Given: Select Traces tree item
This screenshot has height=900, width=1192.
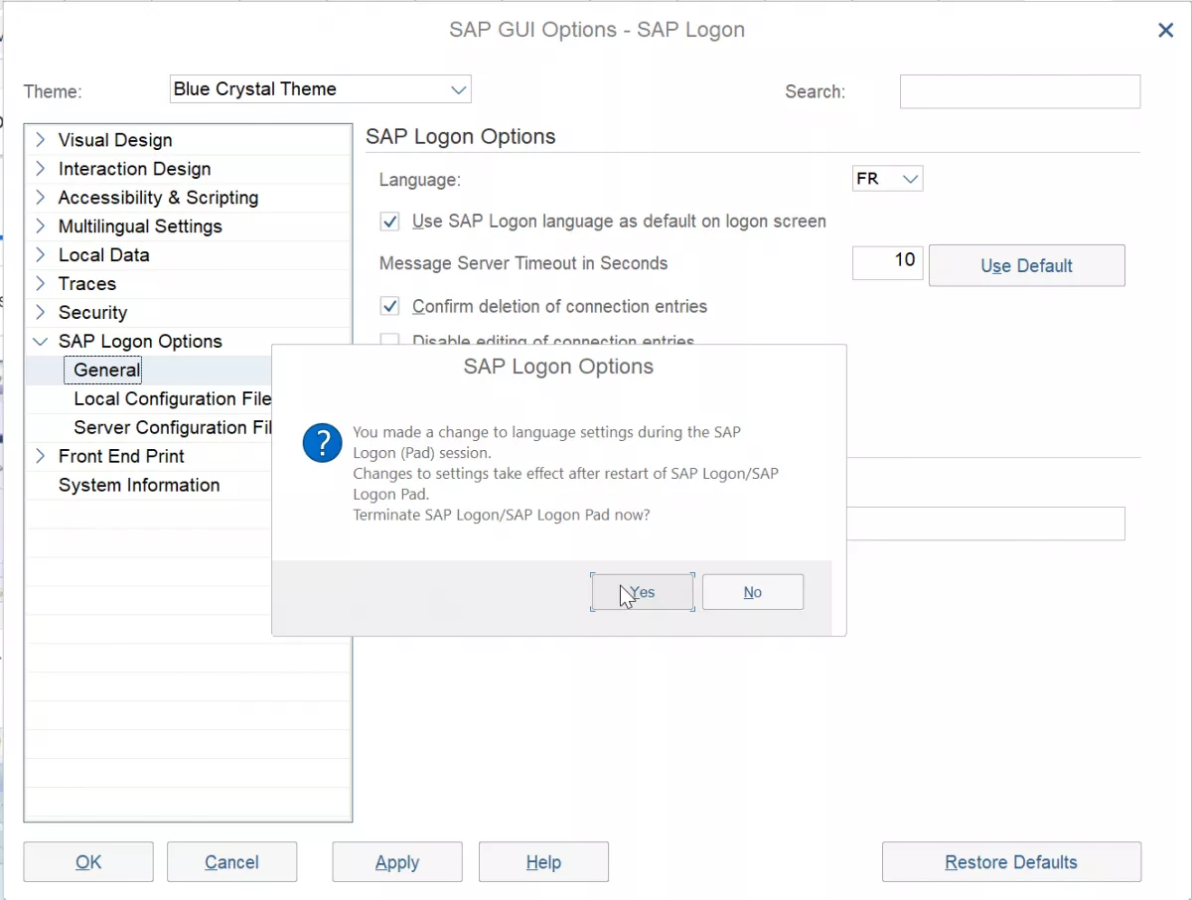Looking at the screenshot, I should click(87, 284).
